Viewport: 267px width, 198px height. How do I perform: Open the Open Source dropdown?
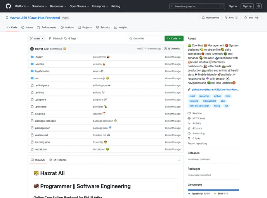pos(79,6)
